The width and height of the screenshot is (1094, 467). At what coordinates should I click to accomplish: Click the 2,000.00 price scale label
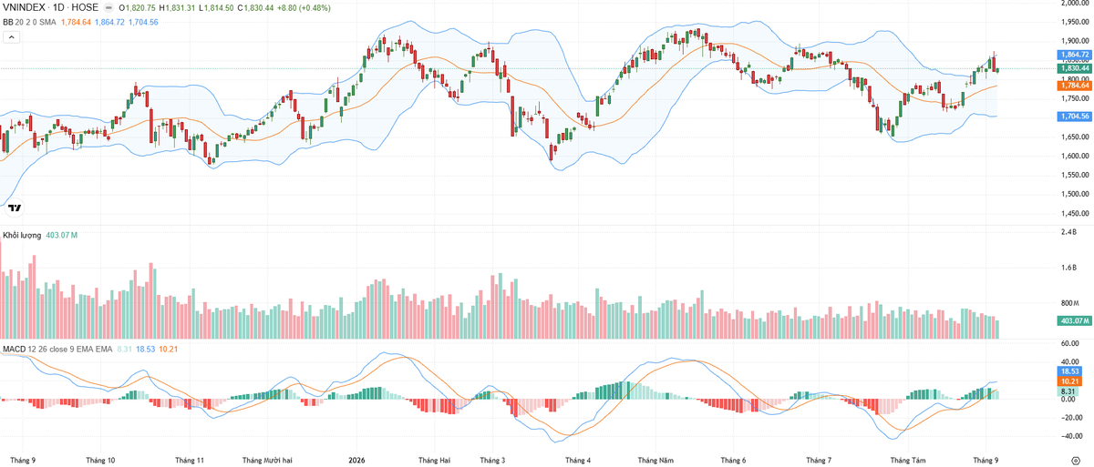(x=1077, y=3)
